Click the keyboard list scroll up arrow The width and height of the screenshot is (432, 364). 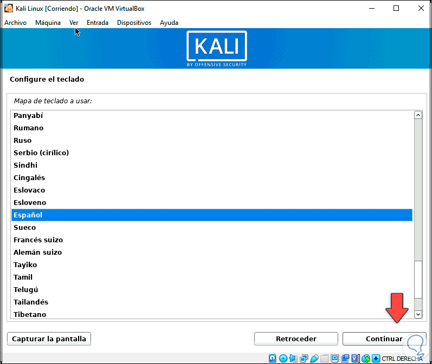pos(418,115)
